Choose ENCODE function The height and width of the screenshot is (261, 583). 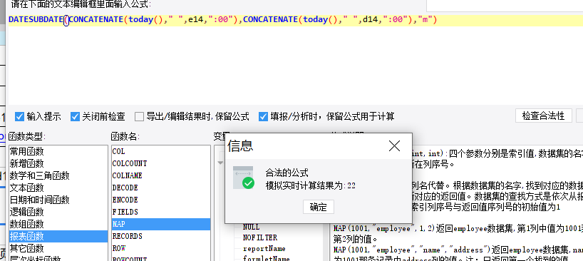tap(161, 200)
